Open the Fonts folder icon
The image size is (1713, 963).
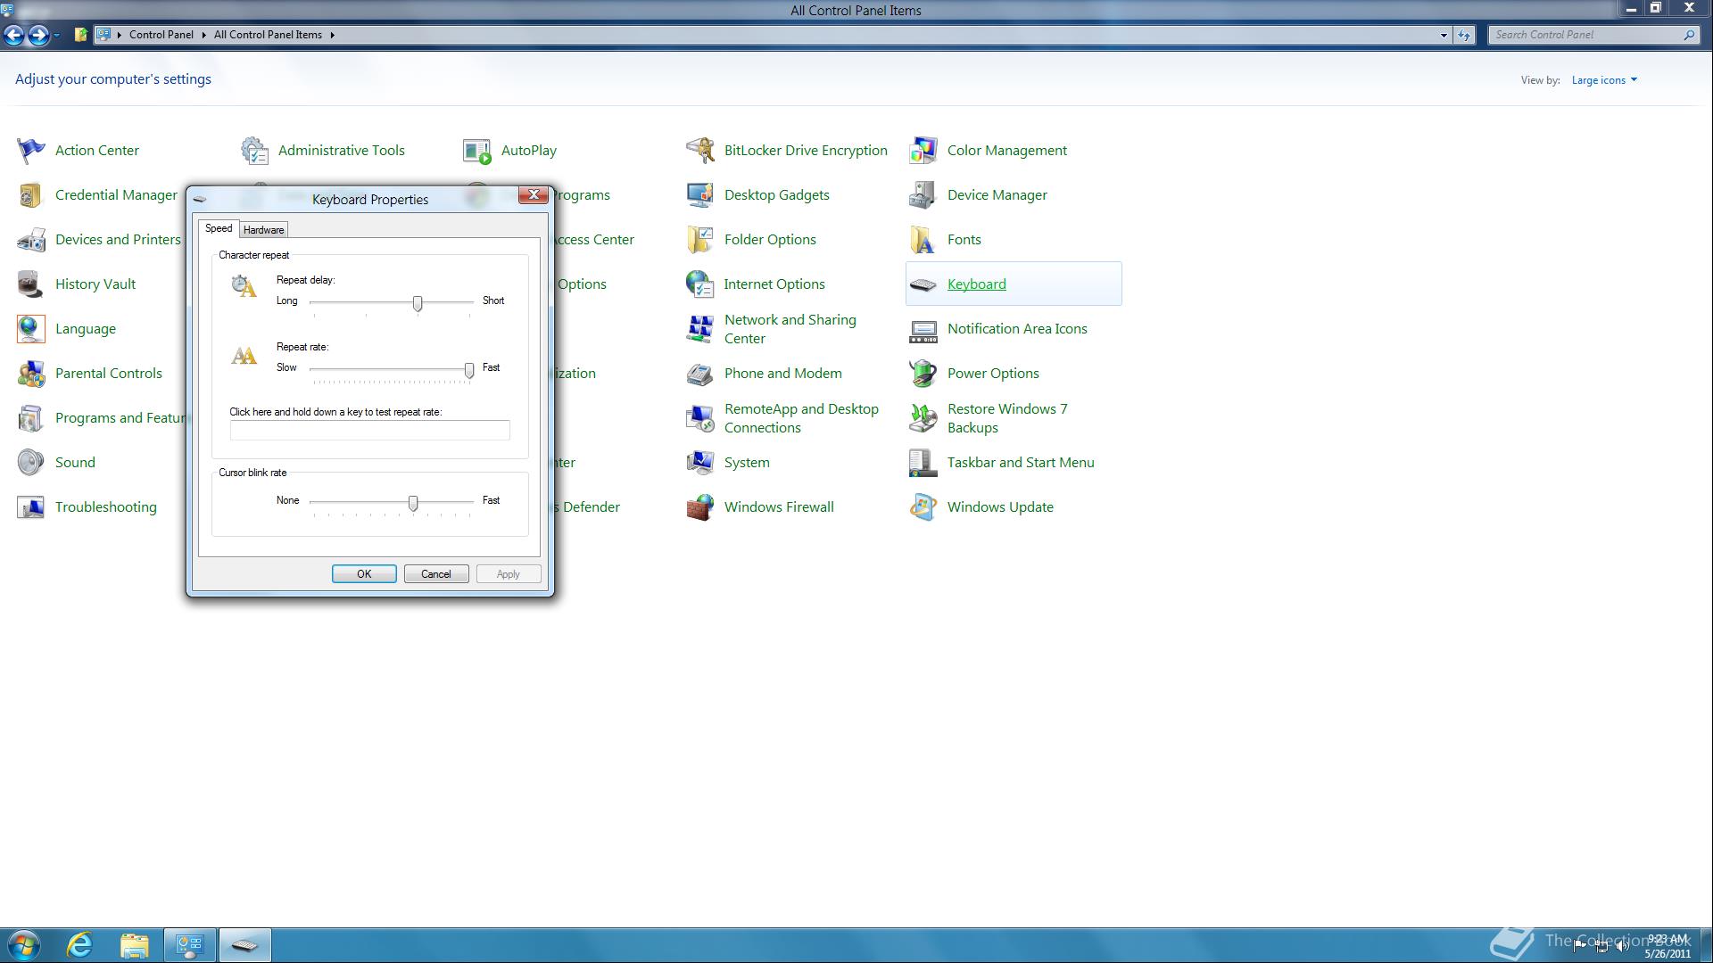point(923,240)
